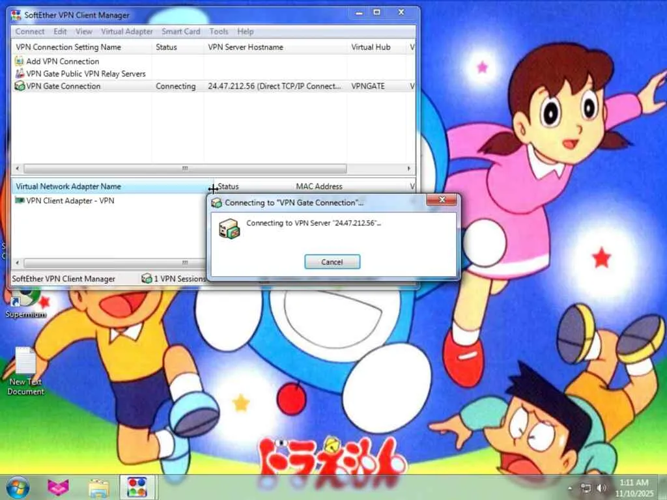The height and width of the screenshot is (500, 667).
Task: Sort connections by the Status column header
Action: click(177, 47)
